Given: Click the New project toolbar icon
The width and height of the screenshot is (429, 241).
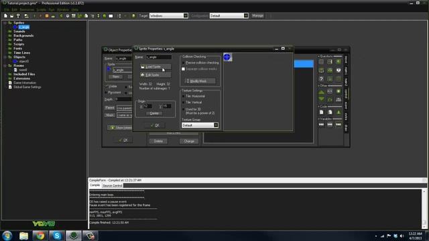Looking at the screenshot, I should tap(5, 16).
